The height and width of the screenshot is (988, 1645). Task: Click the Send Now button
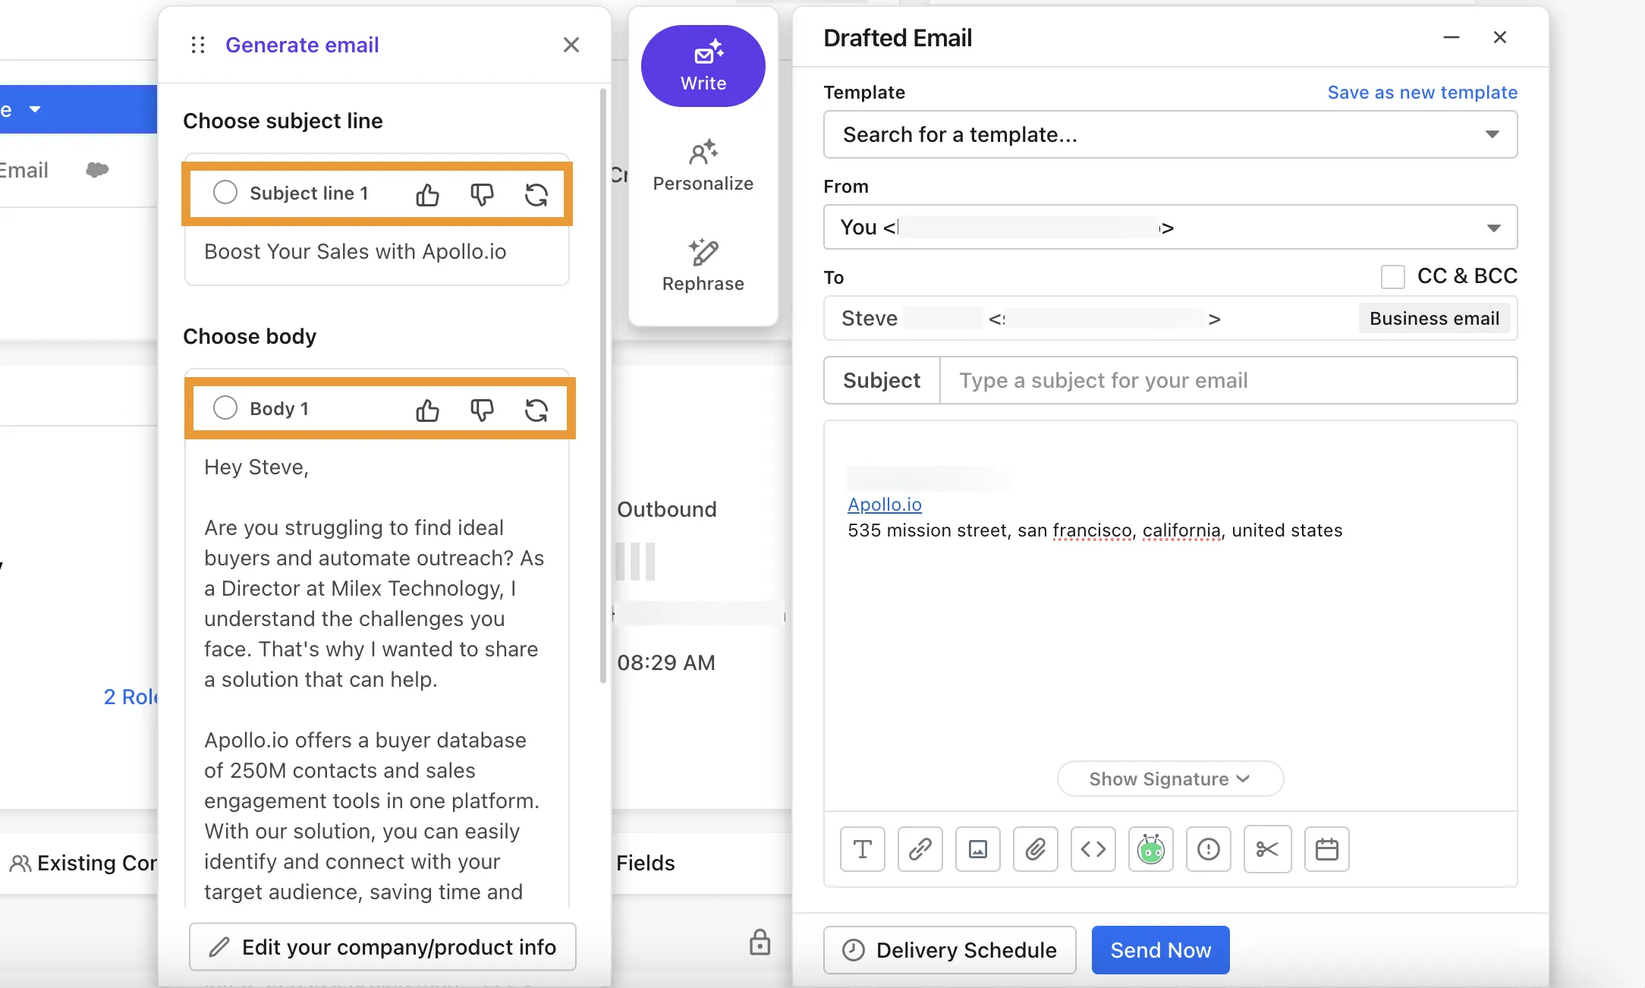[1160, 950]
